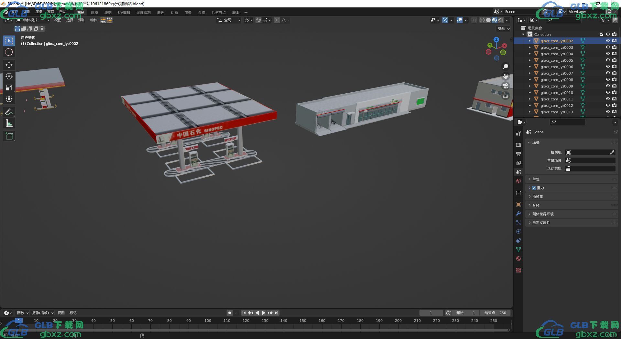
Task: Open the 物体 menu in viewport header
Action: click(94, 20)
